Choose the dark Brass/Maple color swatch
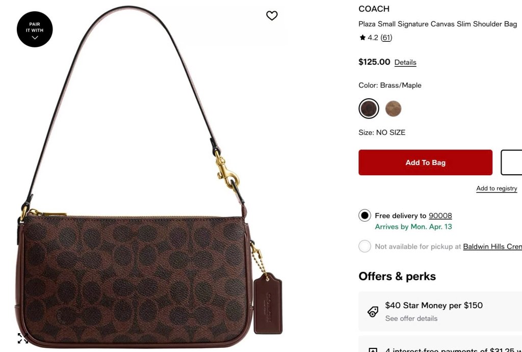This screenshot has height=352, width=522. (x=369, y=109)
